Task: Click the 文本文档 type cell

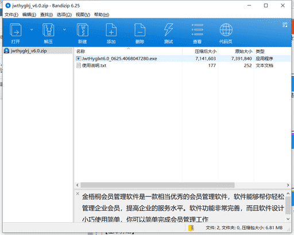Action: [264, 66]
